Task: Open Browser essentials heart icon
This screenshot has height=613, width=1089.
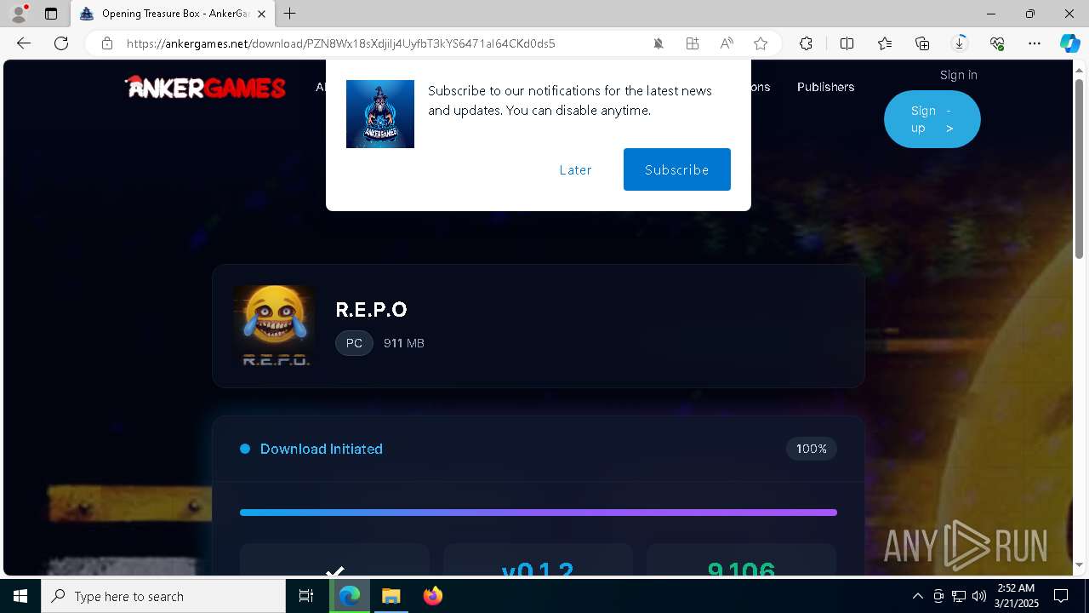Action: tap(997, 43)
